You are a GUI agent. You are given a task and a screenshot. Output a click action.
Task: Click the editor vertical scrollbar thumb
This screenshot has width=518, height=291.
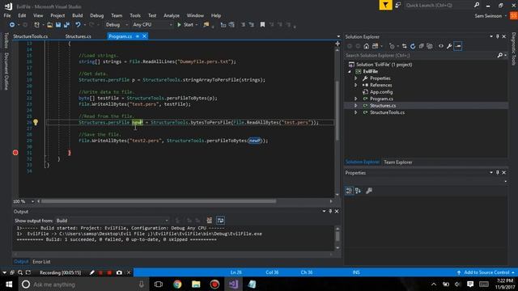point(338,111)
